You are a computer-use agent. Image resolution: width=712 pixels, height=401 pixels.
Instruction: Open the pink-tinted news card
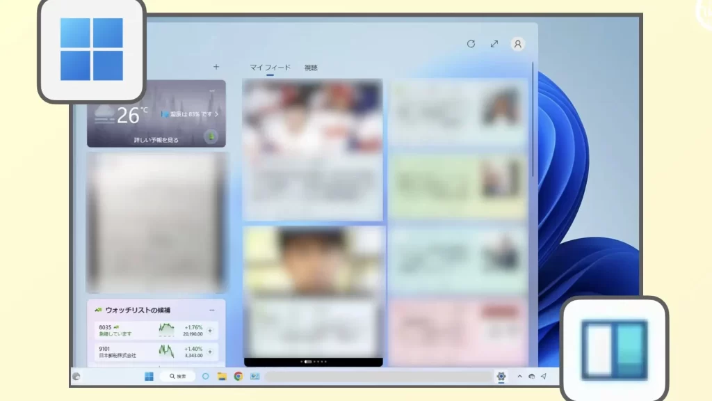(x=458, y=333)
